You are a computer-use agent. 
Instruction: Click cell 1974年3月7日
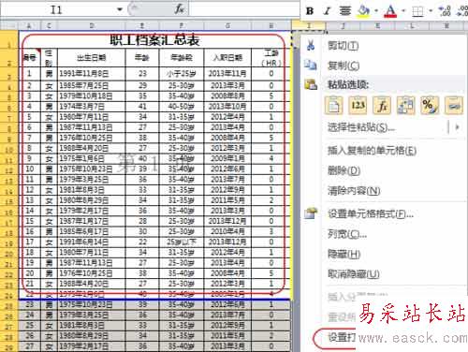[x=92, y=107]
